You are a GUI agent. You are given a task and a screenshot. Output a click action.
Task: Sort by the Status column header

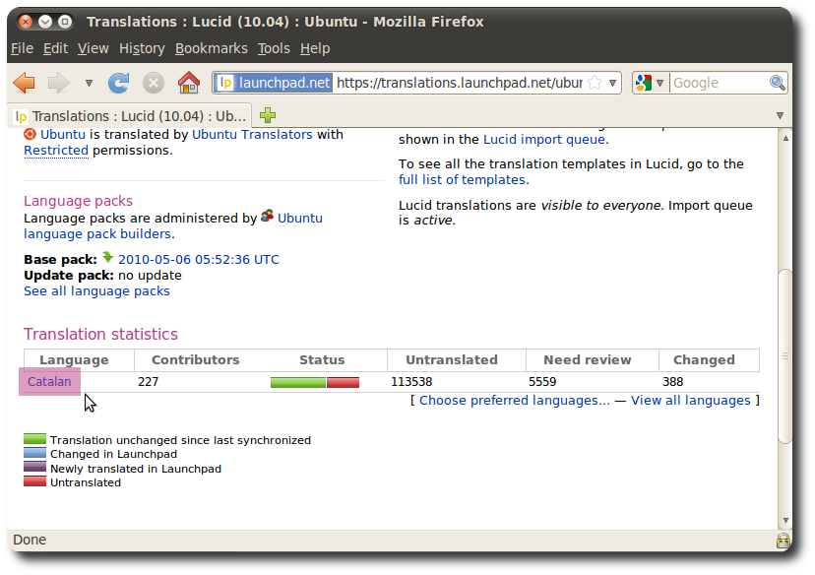point(322,359)
